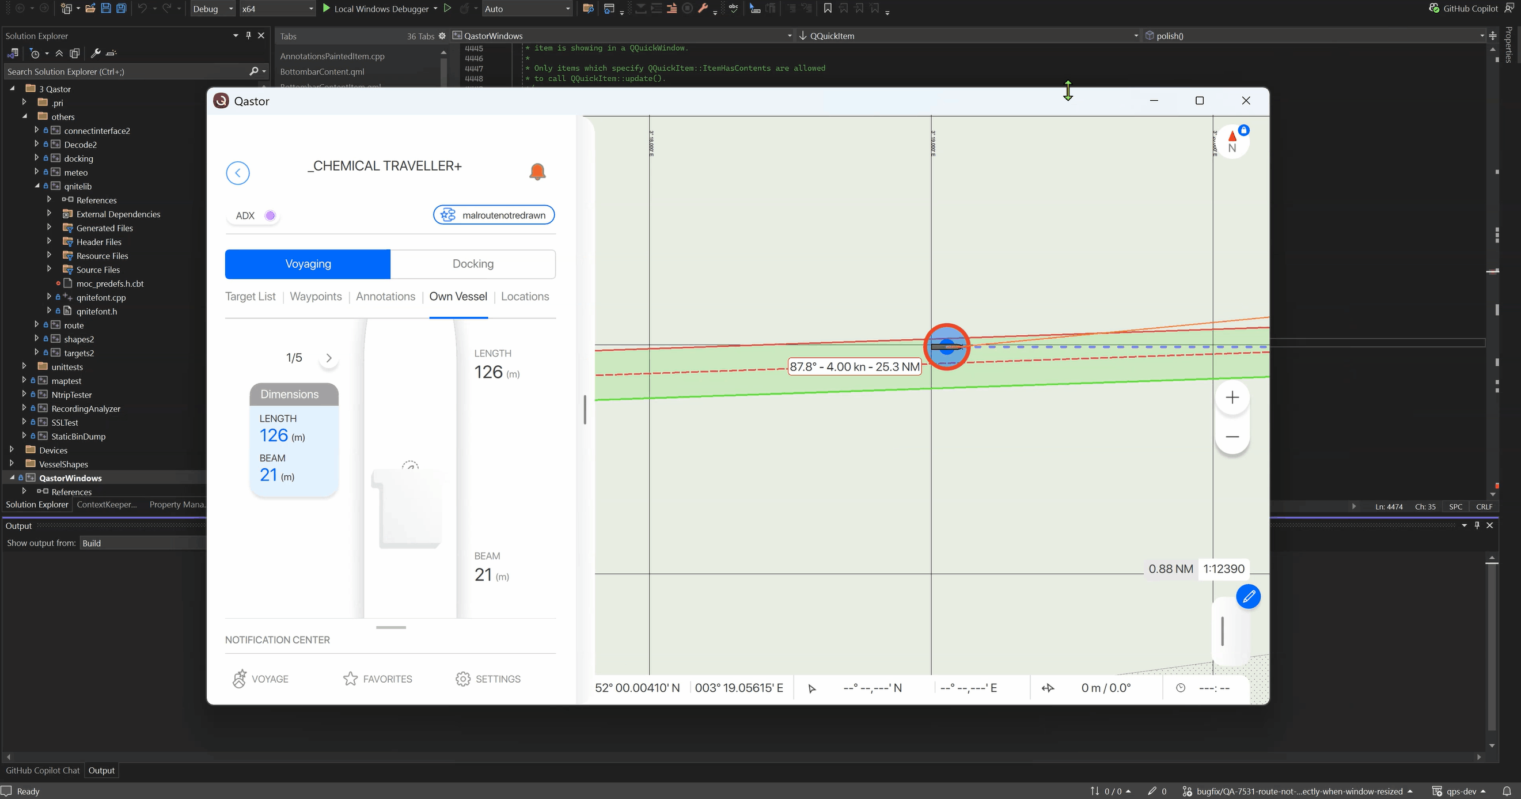Click the notifications bell in the Visual Studio status bar
Image resolution: width=1521 pixels, height=799 pixels.
click(x=1506, y=791)
